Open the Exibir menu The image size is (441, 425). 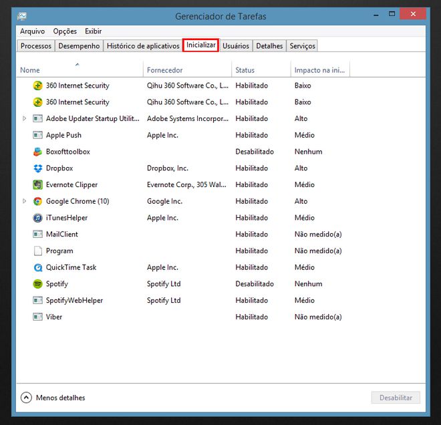point(93,31)
